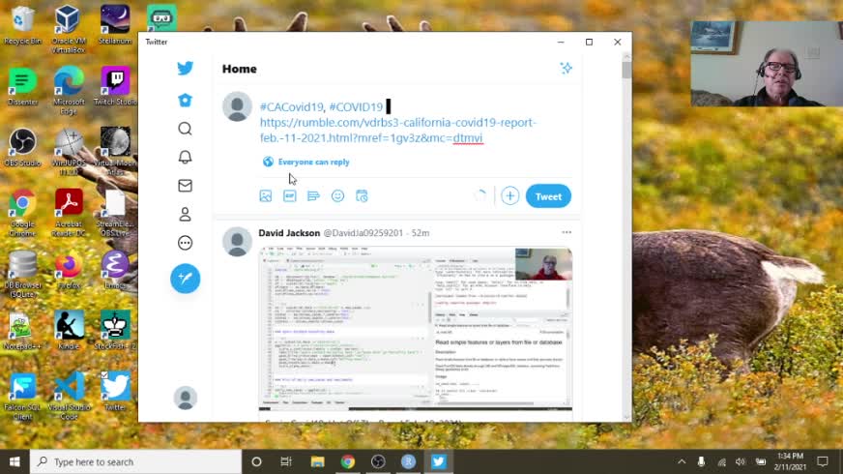Add a GIF to the tweet
Screen dimensions: 843x474
tap(290, 195)
